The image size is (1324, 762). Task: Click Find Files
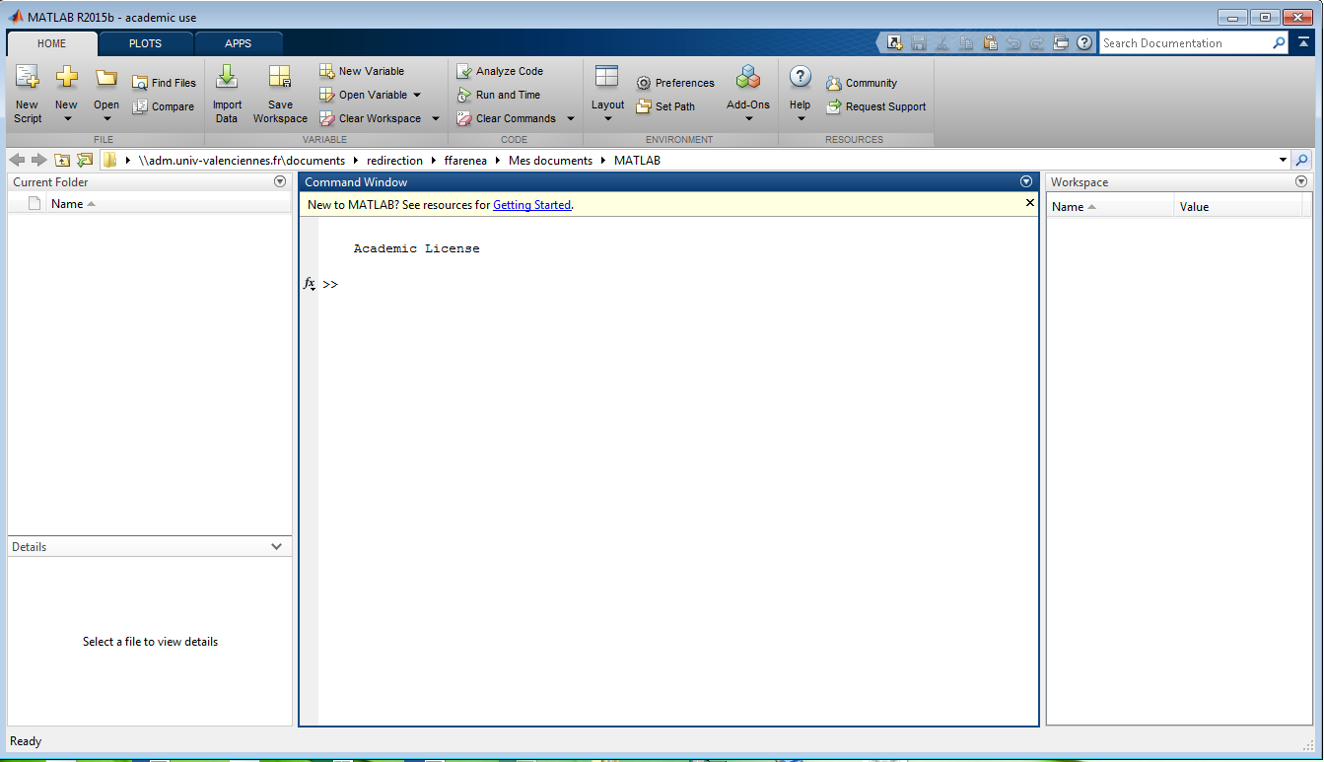[x=164, y=83]
